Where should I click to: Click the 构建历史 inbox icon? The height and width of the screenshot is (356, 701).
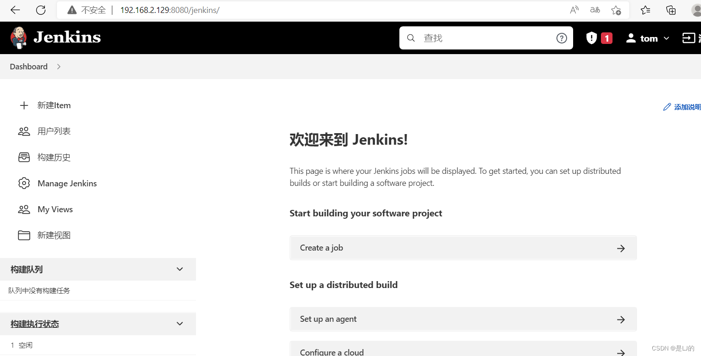coord(24,157)
